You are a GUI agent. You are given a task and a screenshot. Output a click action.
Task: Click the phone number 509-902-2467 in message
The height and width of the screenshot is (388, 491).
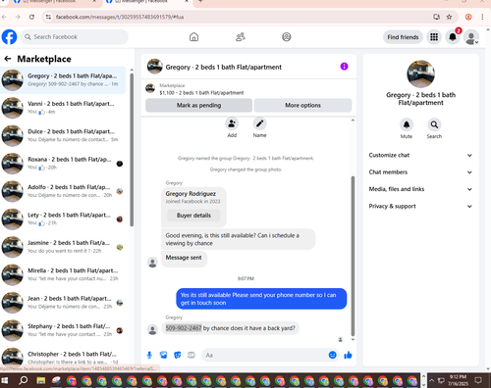(x=184, y=328)
